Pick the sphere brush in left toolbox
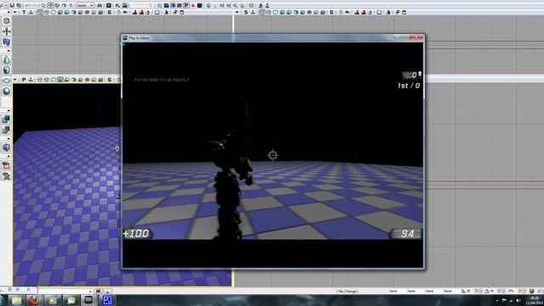The height and width of the screenshot is (306, 544). tap(6, 91)
